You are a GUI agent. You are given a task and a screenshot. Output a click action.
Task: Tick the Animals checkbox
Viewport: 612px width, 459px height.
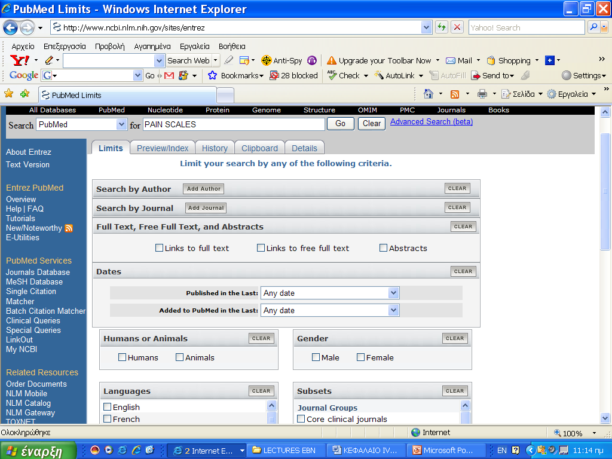pos(179,357)
